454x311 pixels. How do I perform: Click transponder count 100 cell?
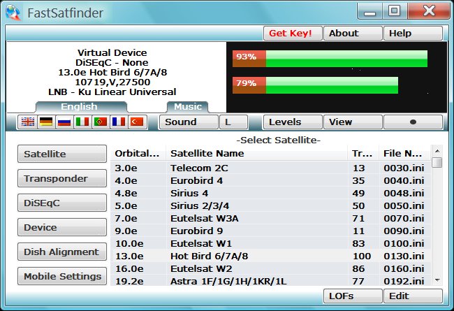(x=362, y=256)
